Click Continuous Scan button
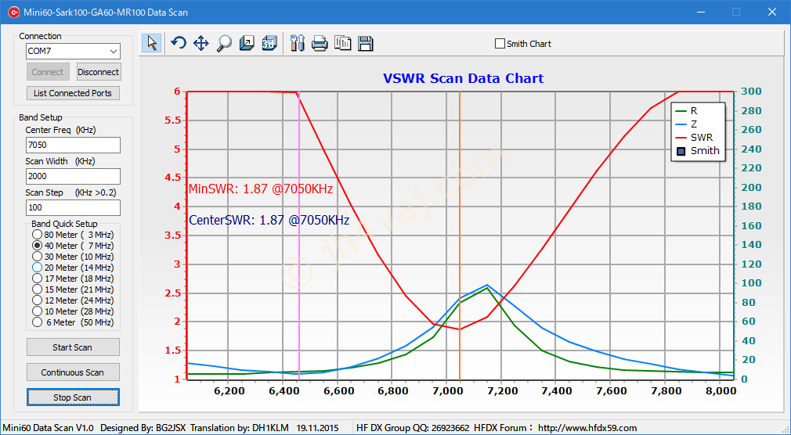This screenshot has height=435, width=791. pos(73,372)
